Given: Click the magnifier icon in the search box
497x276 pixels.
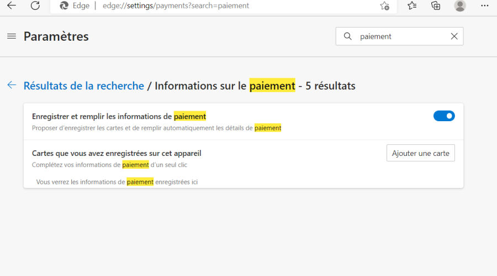Looking at the screenshot, I should click(348, 36).
